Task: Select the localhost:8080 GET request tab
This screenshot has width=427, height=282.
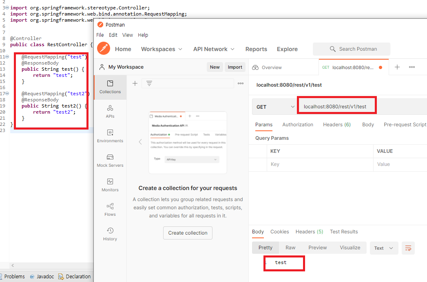Action: point(354,67)
